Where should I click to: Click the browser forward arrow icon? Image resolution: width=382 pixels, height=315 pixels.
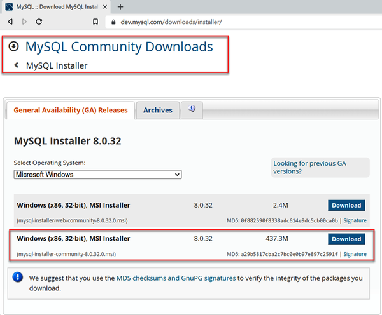24,22
